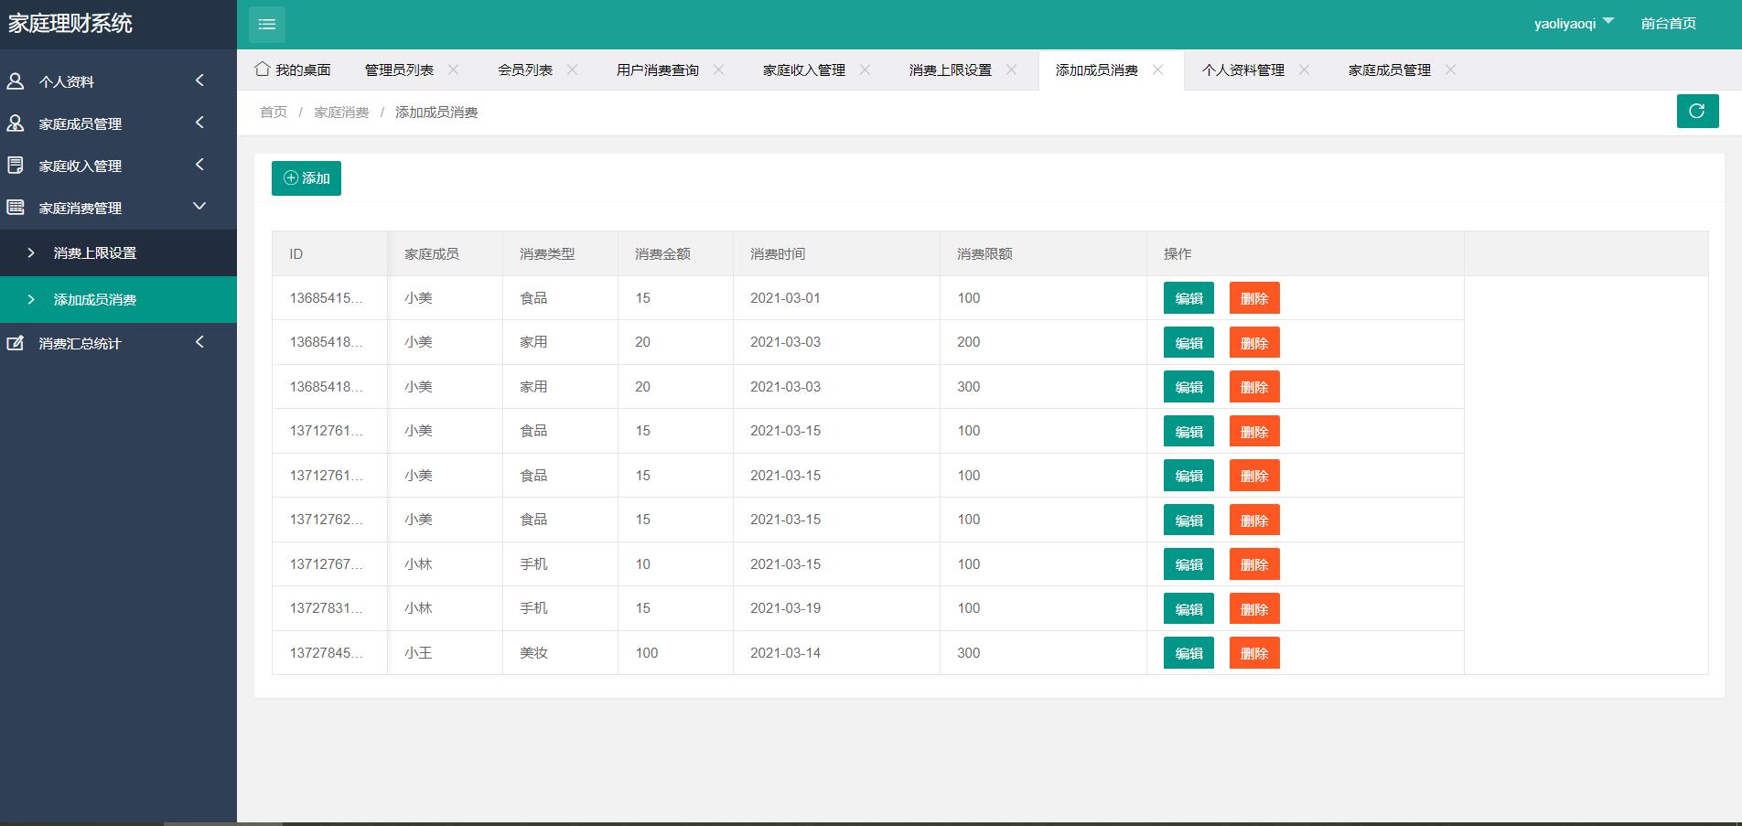Image resolution: width=1742 pixels, height=826 pixels.
Task: Click the 消费类型 column header
Action: pos(560,253)
